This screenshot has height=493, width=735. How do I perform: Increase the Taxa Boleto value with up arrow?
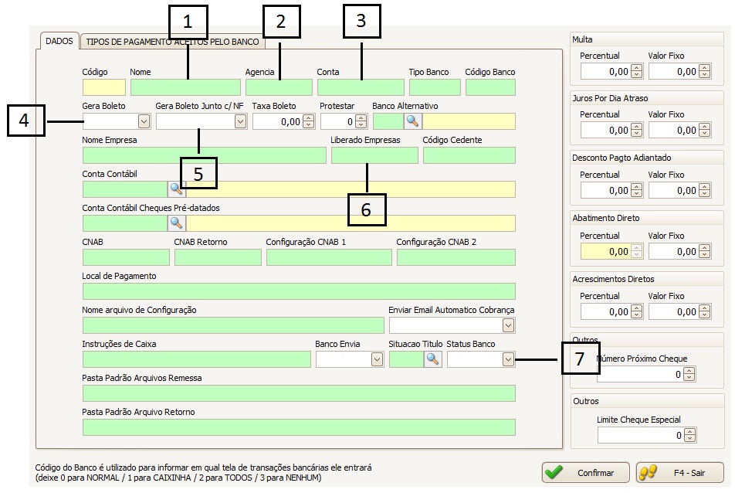click(309, 118)
